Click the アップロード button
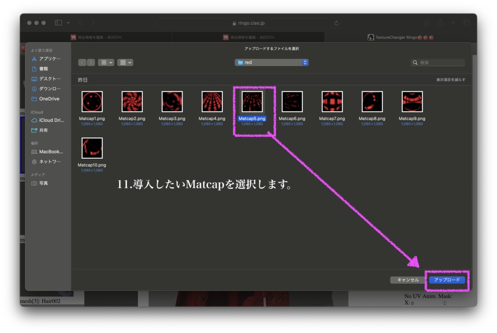Viewport: 497px width, 333px height. (447, 280)
